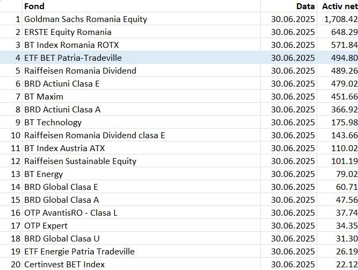Screen dimensions: 358x270
Task: Click the date cell in the BT Maxim row
Action: click(289, 96)
